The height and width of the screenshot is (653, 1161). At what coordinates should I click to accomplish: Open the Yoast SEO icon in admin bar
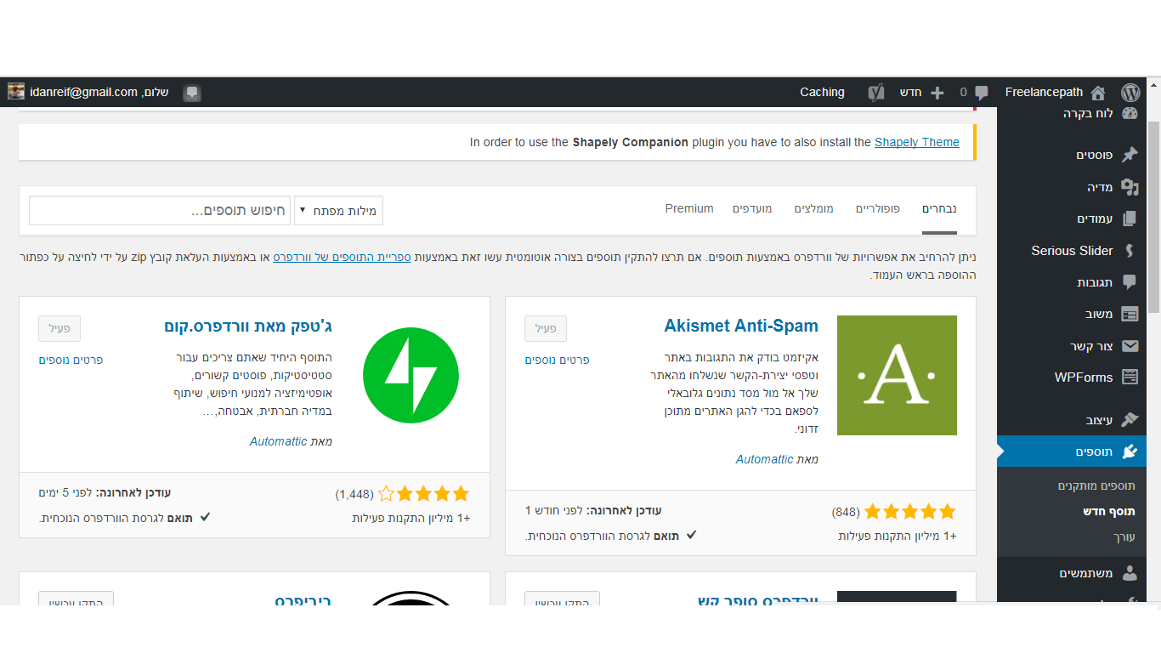876,93
